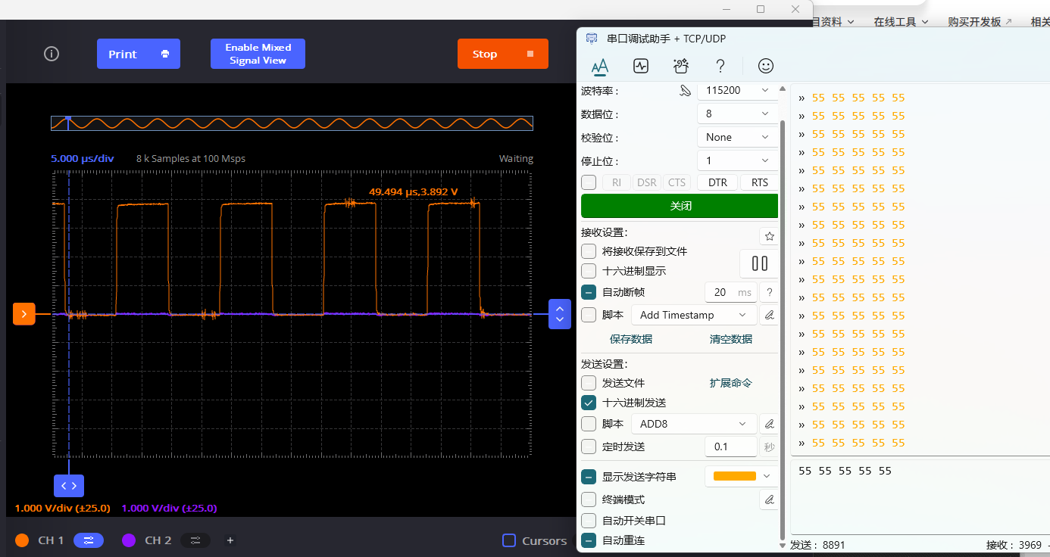Open the tools/extensions icon in serial tool
The width and height of the screenshot is (1050, 557).
click(x=681, y=66)
